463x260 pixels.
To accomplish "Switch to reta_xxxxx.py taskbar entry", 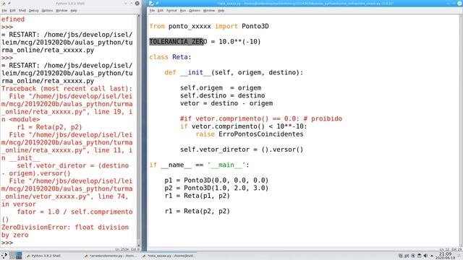I will tap(169, 256).
